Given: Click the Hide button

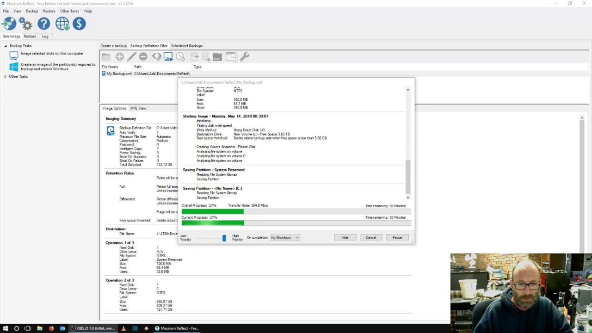Looking at the screenshot, I should pyautogui.click(x=345, y=237).
